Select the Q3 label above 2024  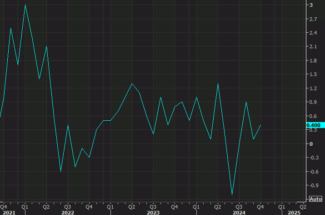(x=239, y=207)
